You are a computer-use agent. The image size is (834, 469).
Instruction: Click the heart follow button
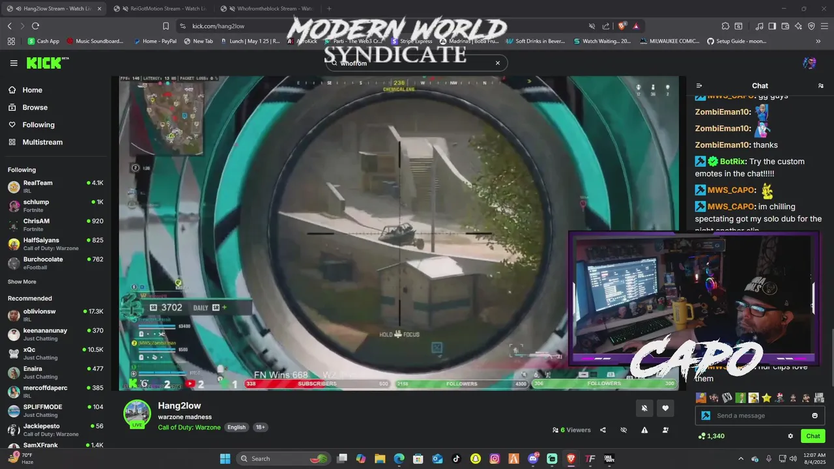(x=665, y=408)
